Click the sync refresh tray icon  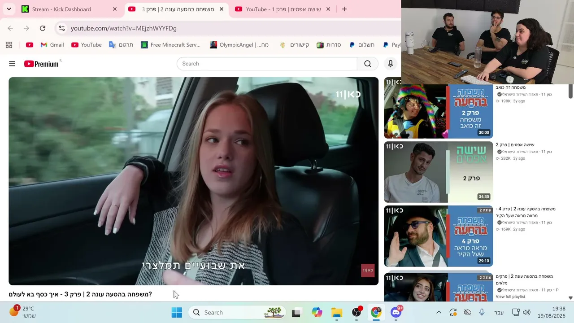click(453, 313)
